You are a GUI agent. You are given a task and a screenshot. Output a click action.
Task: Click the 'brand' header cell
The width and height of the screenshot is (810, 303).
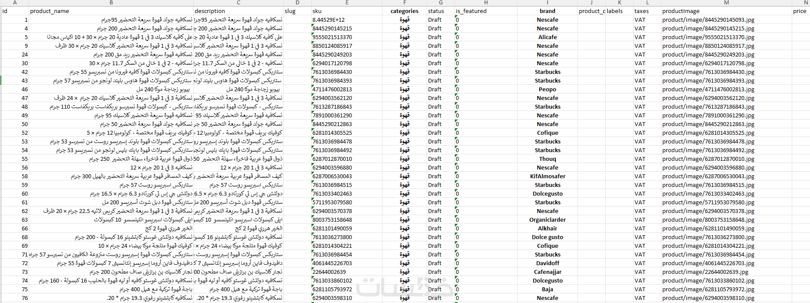pos(547,11)
